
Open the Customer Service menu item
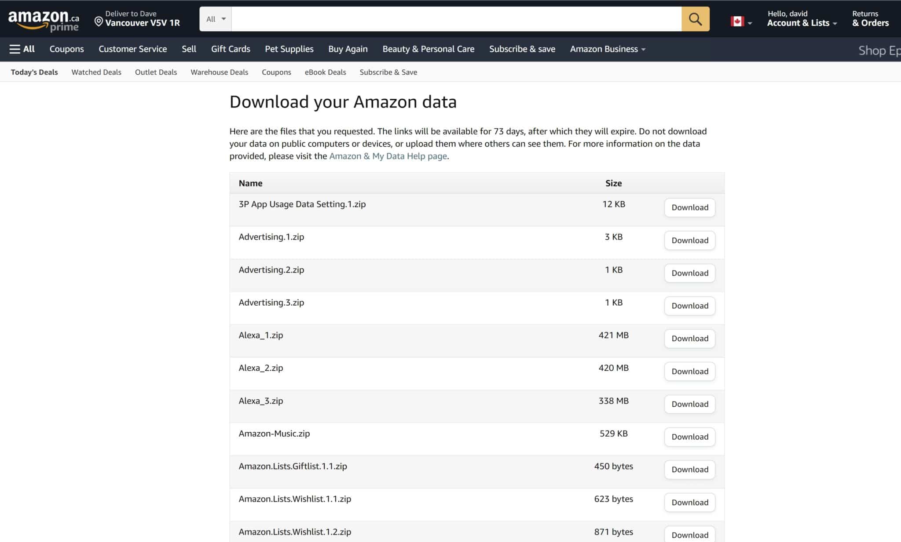coord(132,49)
